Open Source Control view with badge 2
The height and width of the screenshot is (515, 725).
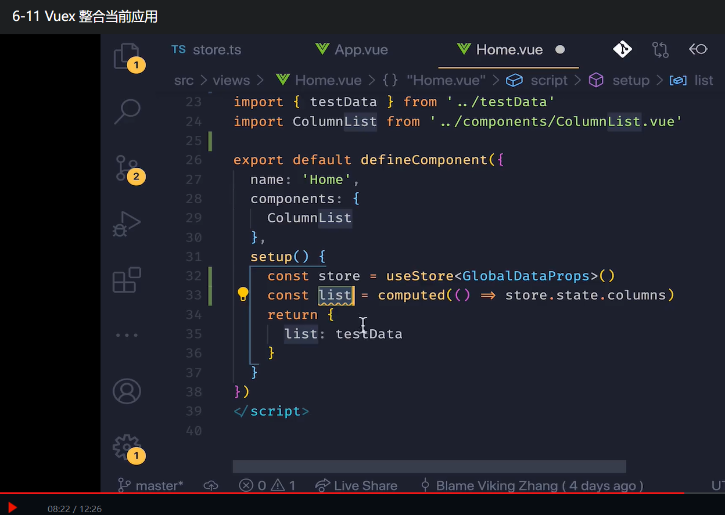coord(127,168)
